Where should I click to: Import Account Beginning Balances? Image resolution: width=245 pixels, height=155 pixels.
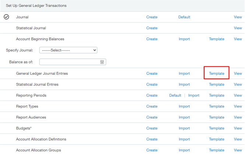pyautogui.click(x=184, y=39)
